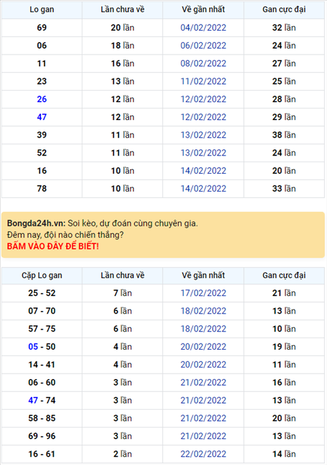Open 13/02/2022 link in row 52
This screenshot has width=327, height=465.
203,153
